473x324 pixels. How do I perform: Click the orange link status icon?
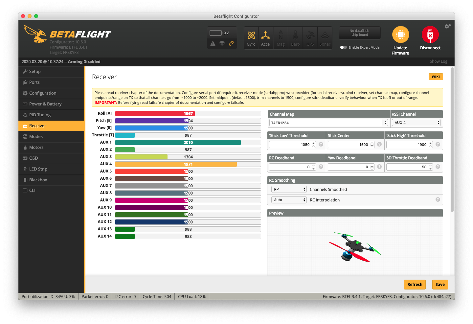(x=231, y=43)
